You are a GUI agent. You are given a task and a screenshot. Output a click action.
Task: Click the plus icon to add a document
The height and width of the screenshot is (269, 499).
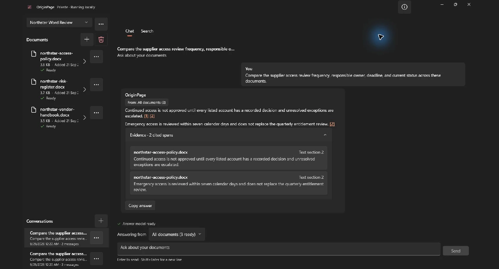click(87, 39)
